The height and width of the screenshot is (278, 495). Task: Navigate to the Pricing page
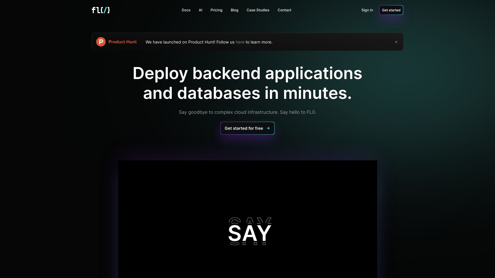(x=216, y=10)
